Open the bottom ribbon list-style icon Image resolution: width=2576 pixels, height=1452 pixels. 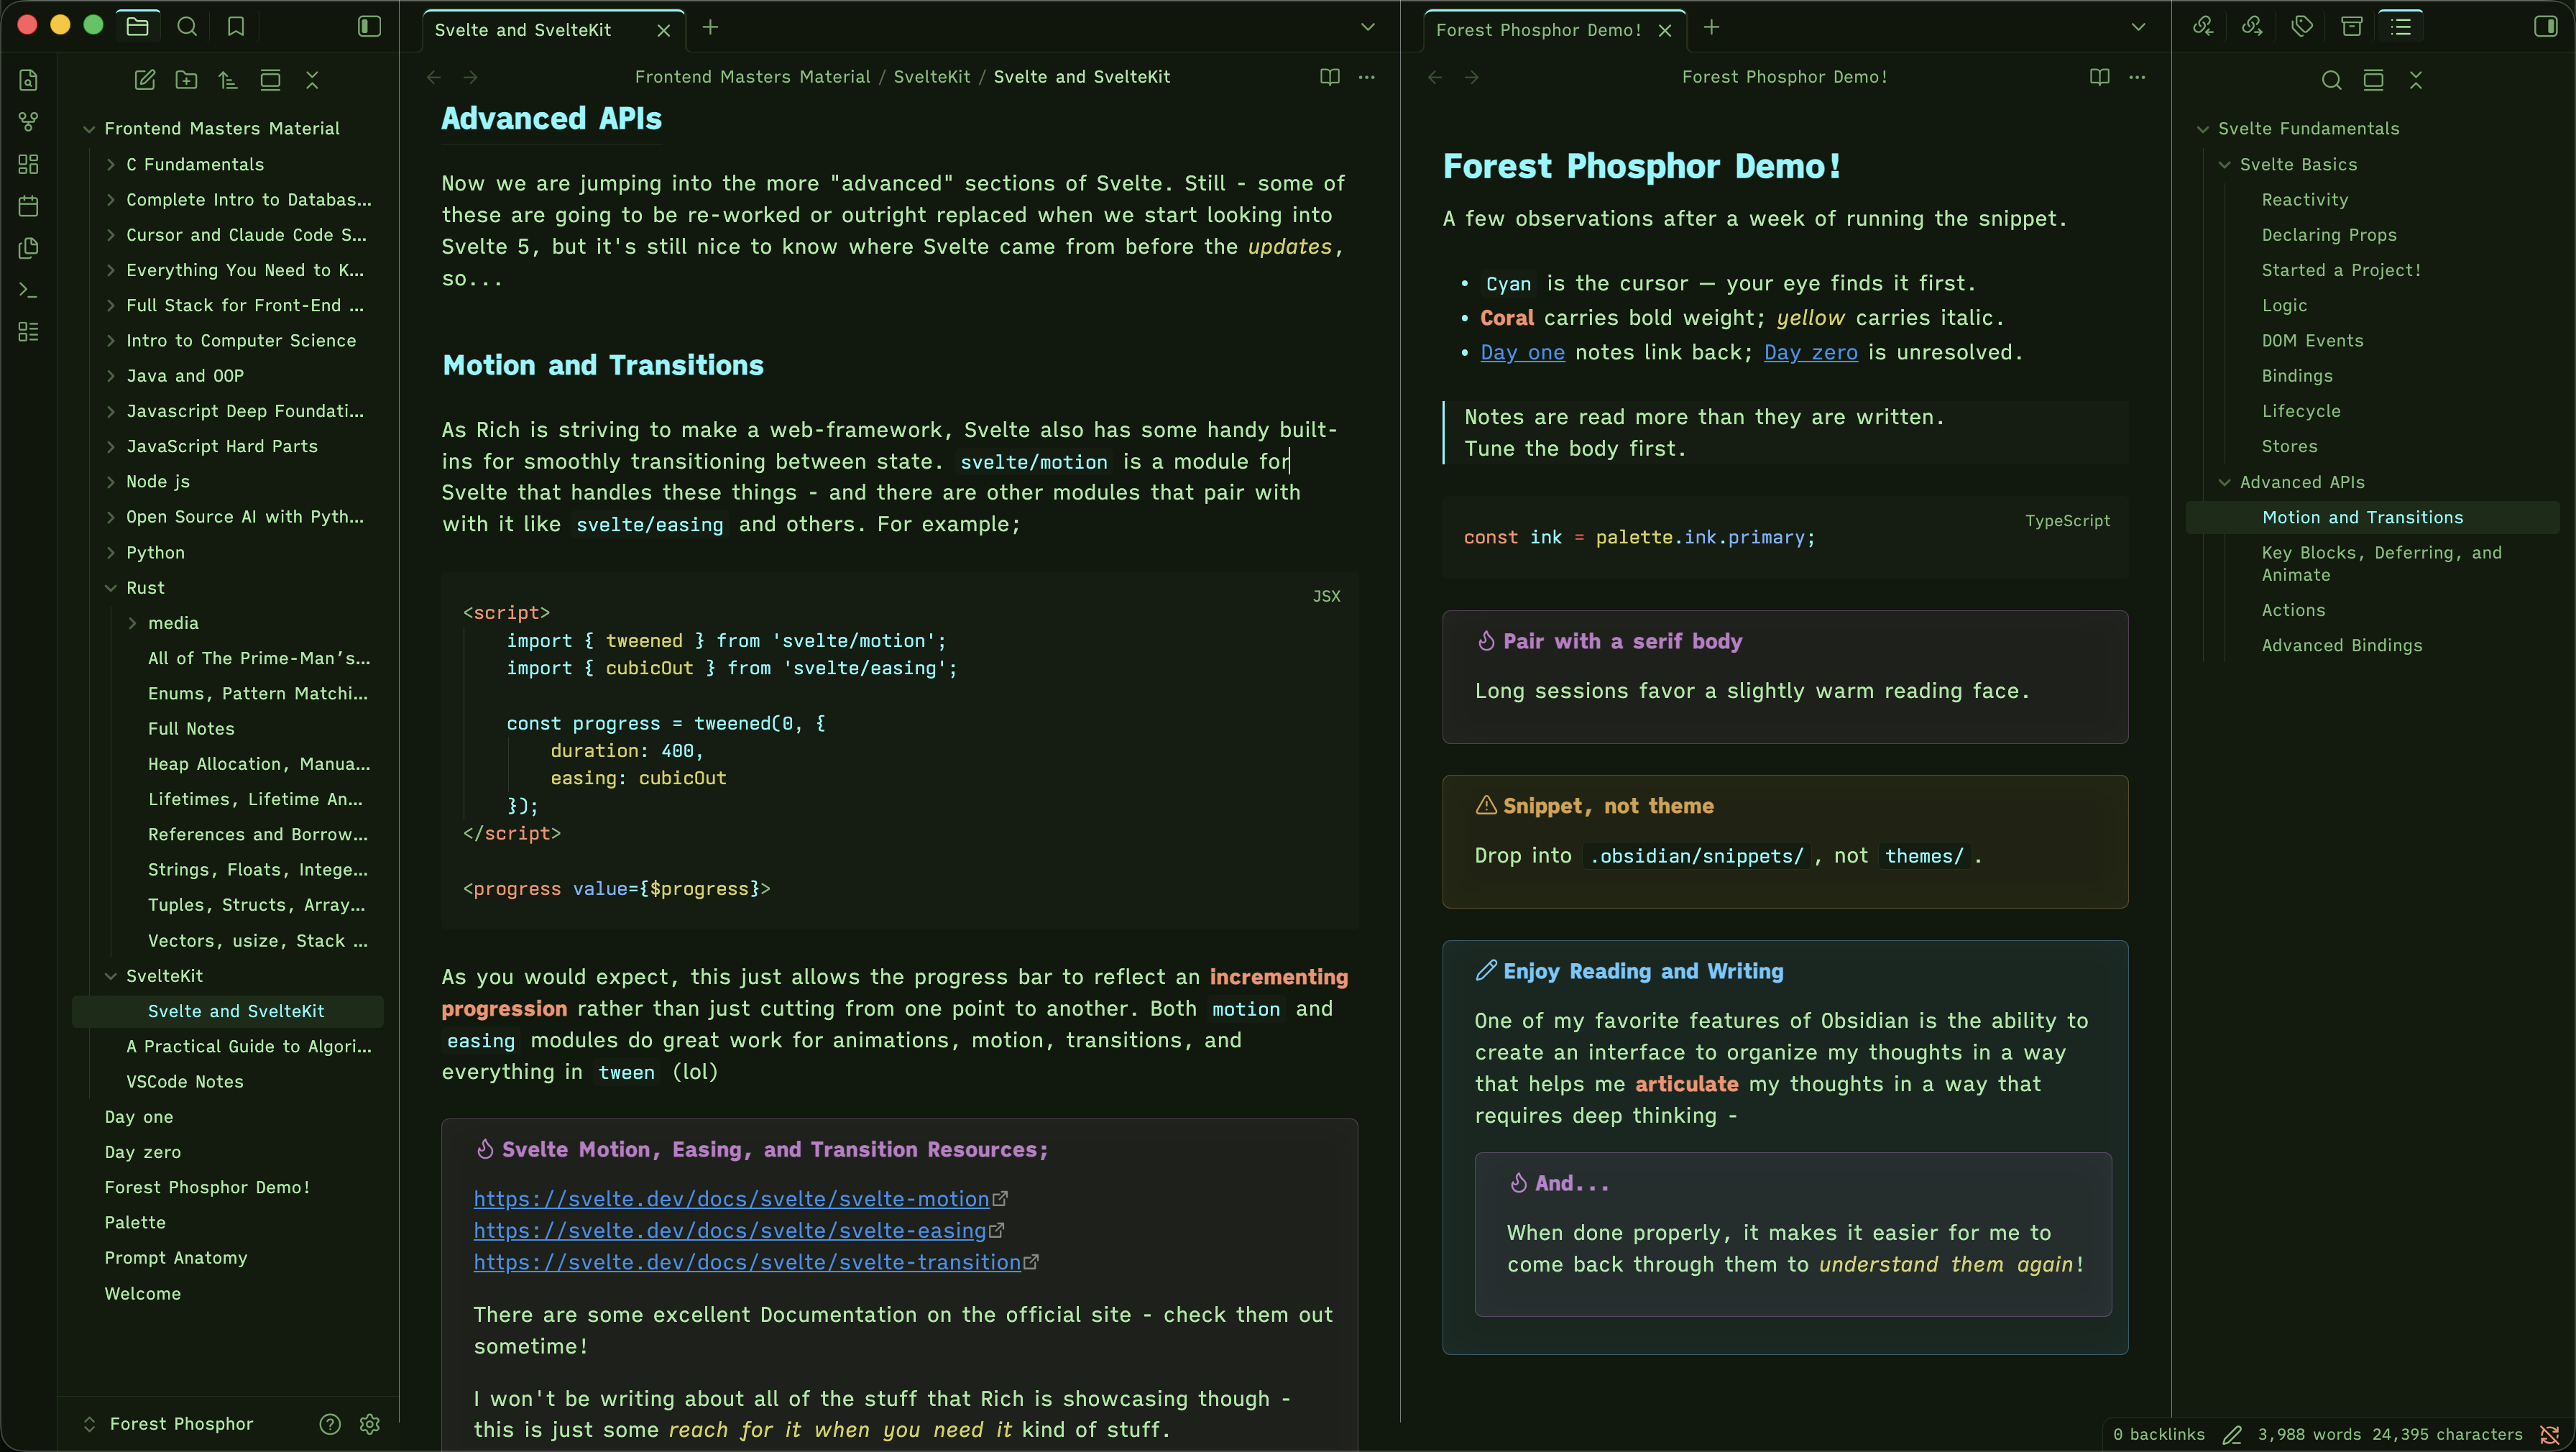tap(29, 332)
